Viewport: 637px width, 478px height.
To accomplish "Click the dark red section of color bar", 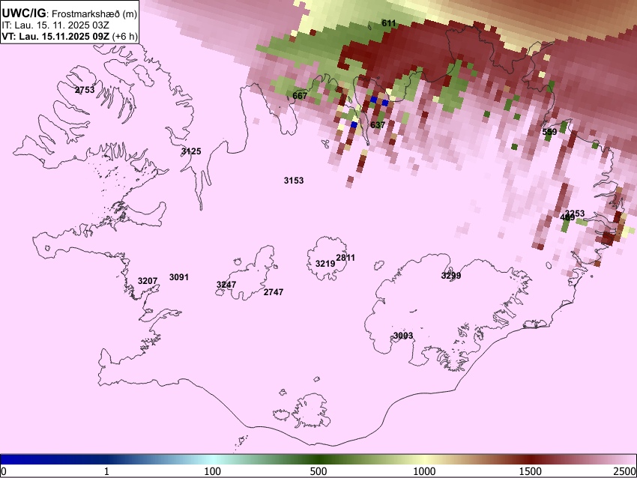I will click(x=531, y=460).
